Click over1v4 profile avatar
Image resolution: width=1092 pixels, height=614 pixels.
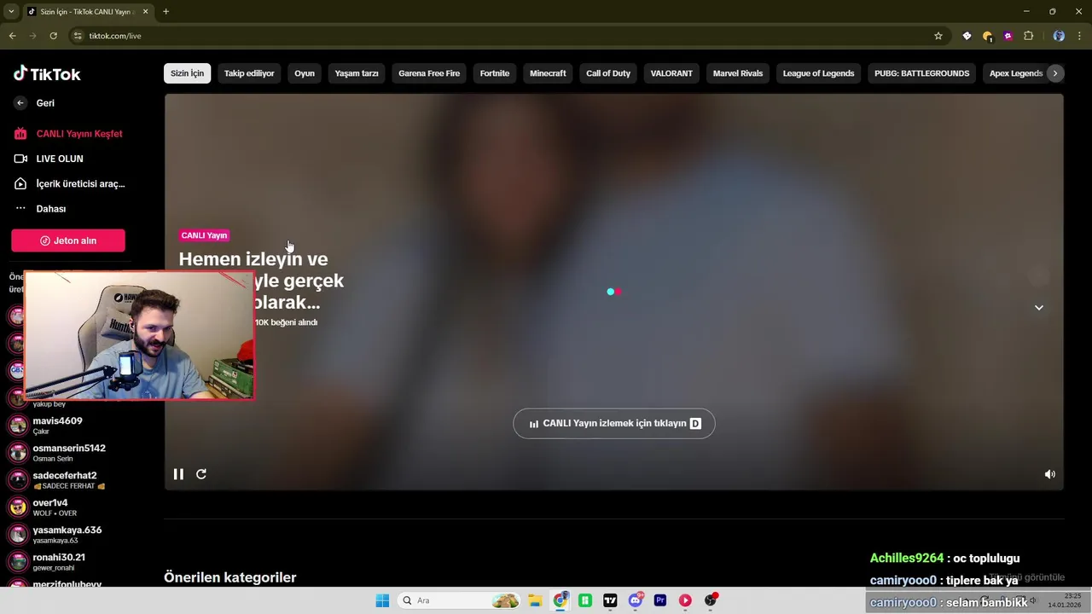pyautogui.click(x=18, y=507)
